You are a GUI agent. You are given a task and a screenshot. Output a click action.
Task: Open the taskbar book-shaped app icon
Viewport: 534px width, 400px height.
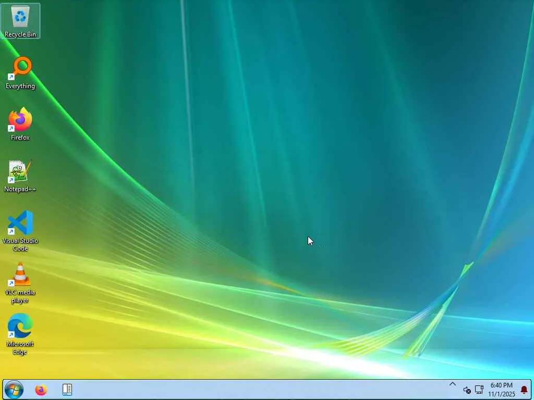pos(67,390)
